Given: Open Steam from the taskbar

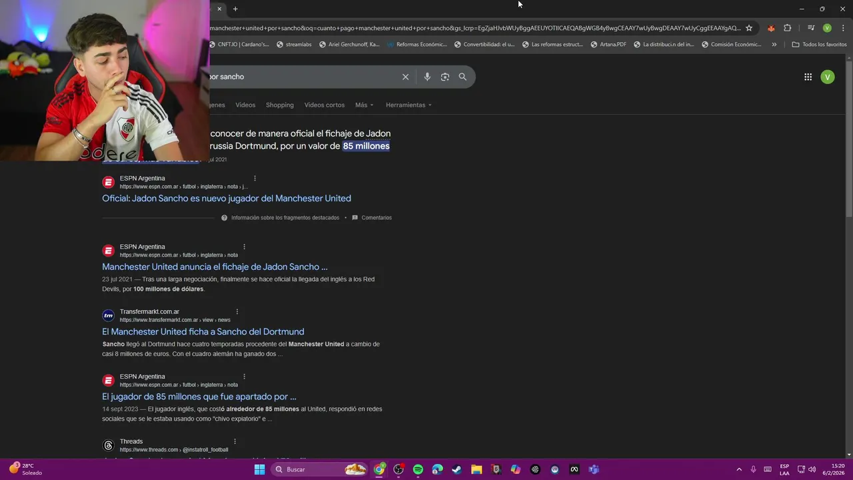Looking at the screenshot, I should pos(456,469).
